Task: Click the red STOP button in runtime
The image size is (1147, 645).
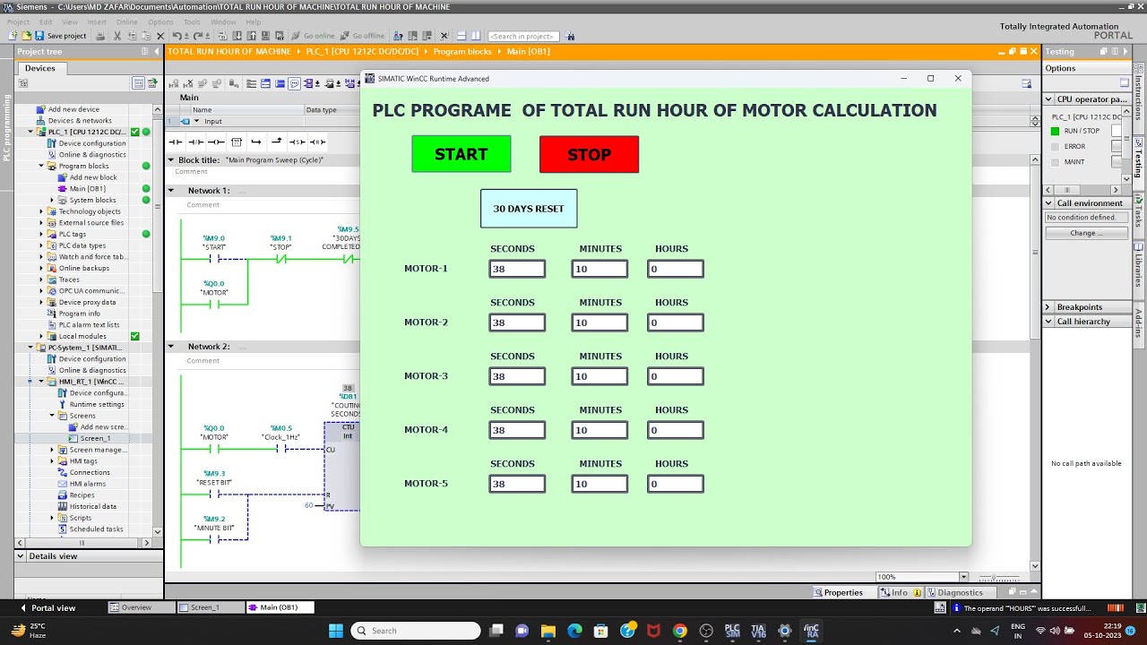Action: click(589, 154)
